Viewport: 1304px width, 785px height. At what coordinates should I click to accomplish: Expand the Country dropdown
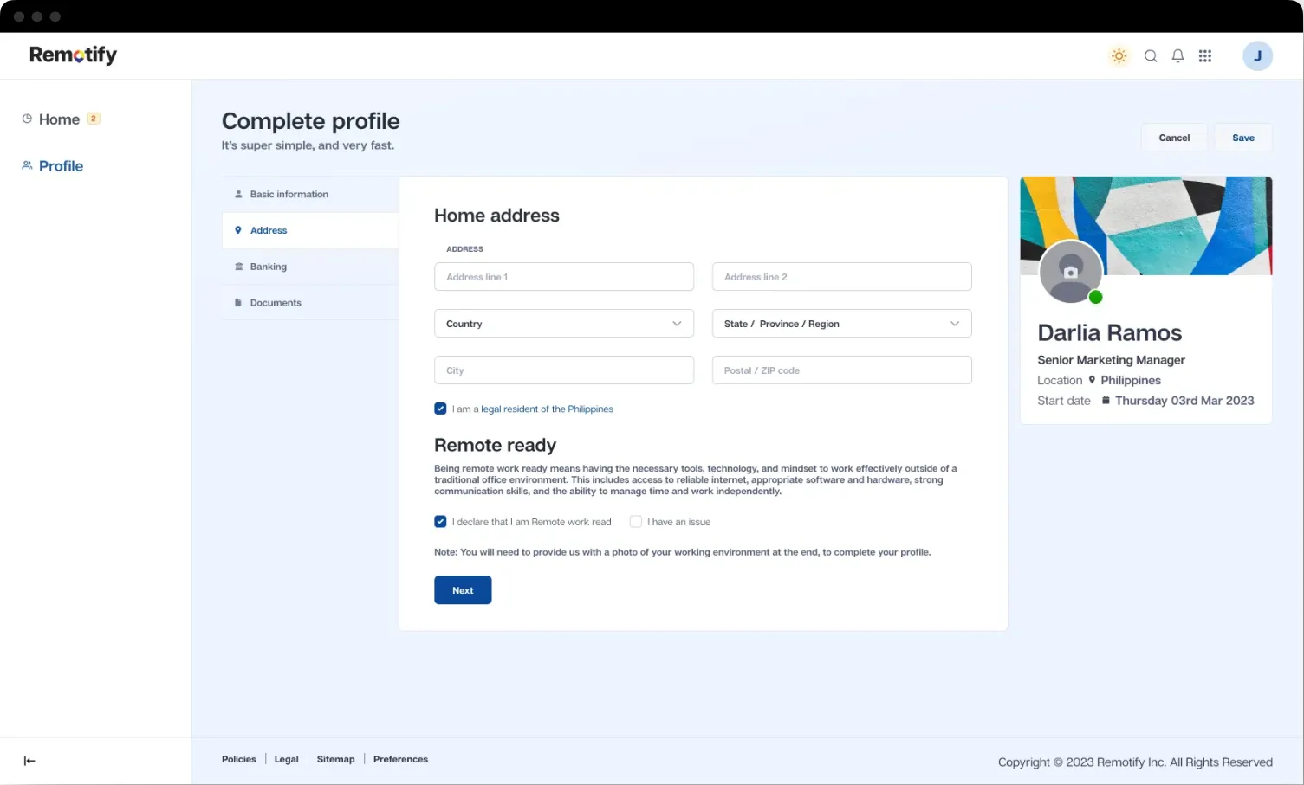click(563, 324)
